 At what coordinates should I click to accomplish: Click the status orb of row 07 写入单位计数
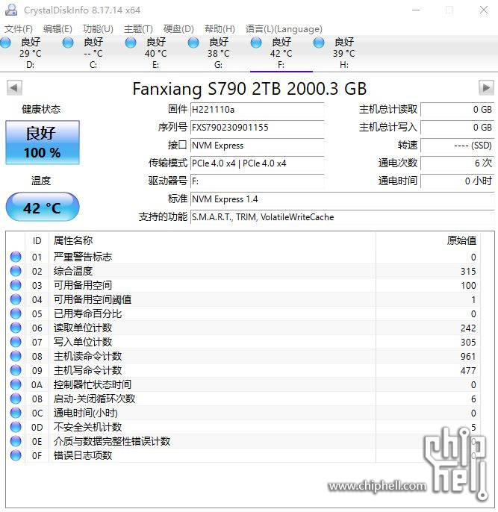pos(16,342)
